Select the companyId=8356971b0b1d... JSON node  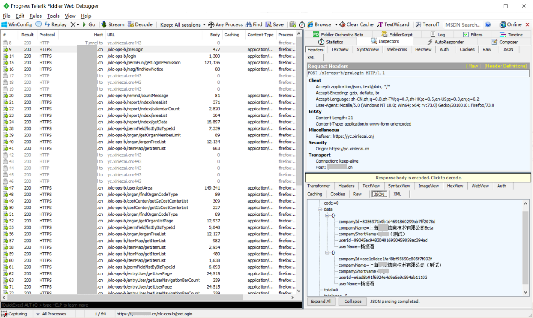[x=387, y=222]
